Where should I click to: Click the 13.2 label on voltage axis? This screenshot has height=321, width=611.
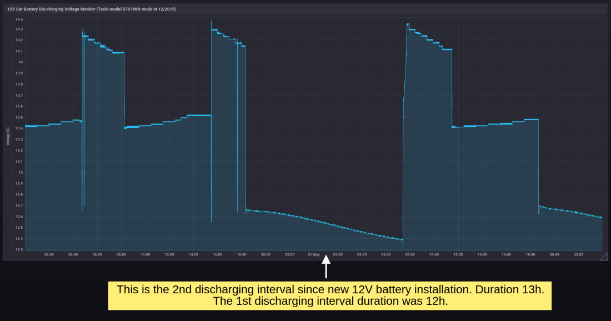19,151
